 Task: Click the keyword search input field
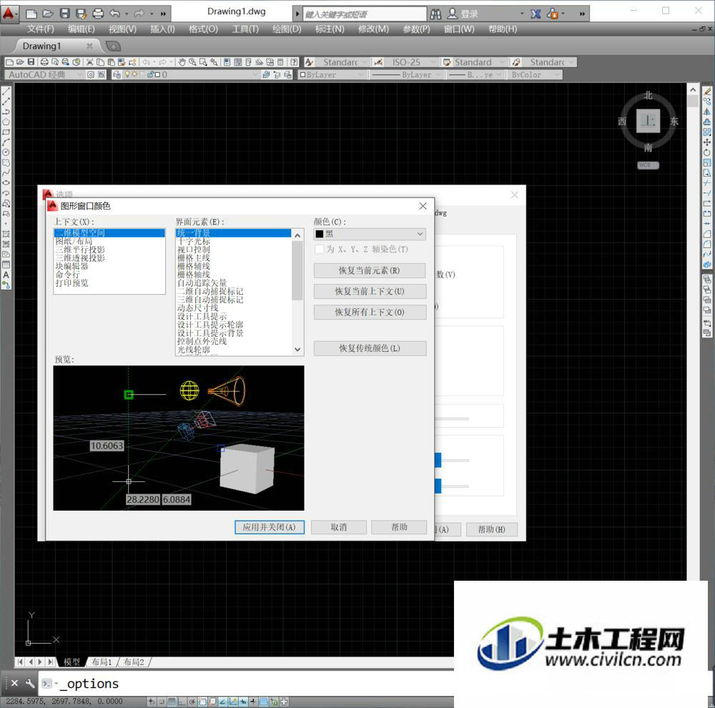(365, 14)
